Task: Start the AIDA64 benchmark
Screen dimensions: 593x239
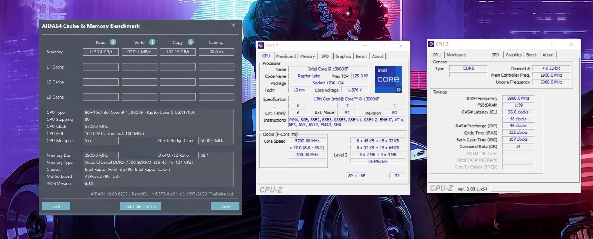Action: tap(141, 206)
